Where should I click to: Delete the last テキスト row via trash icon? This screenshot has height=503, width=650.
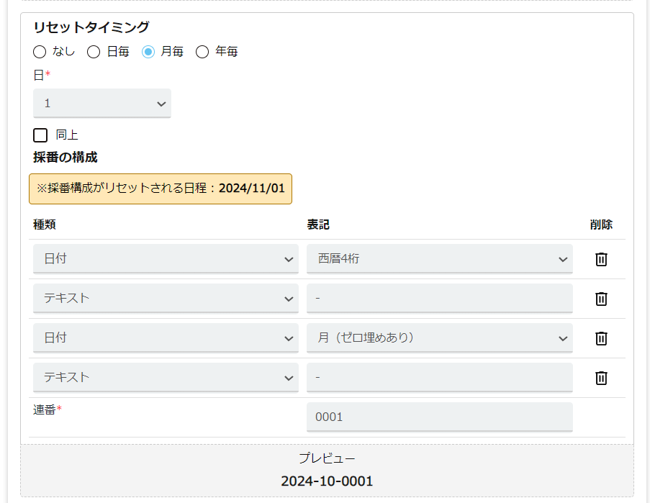pos(601,378)
